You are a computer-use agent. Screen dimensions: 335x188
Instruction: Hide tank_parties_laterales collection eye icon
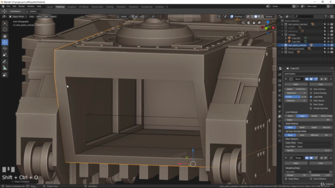pyautogui.click(x=328, y=25)
